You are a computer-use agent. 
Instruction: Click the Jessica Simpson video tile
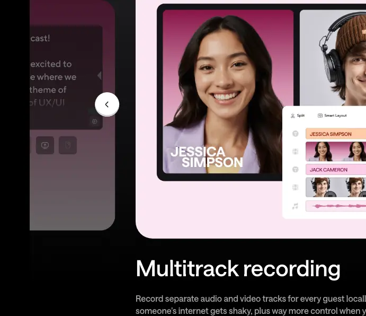pos(228,92)
